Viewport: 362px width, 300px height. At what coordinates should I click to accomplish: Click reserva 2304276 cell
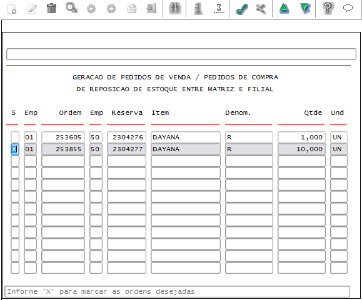tap(126, 137)
